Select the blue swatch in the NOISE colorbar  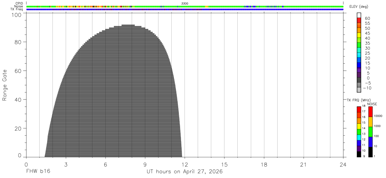(371, 142)
